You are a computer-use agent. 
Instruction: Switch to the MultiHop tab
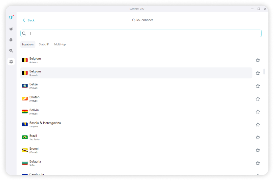click(x=60, y=44)
